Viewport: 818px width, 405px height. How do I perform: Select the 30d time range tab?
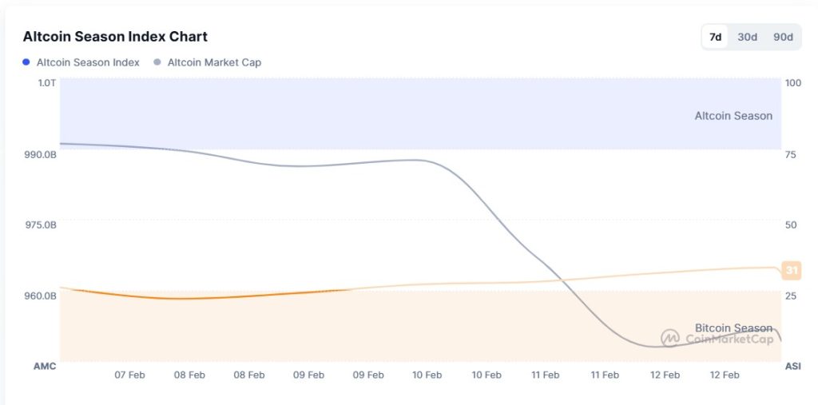[x=748, y=37]
